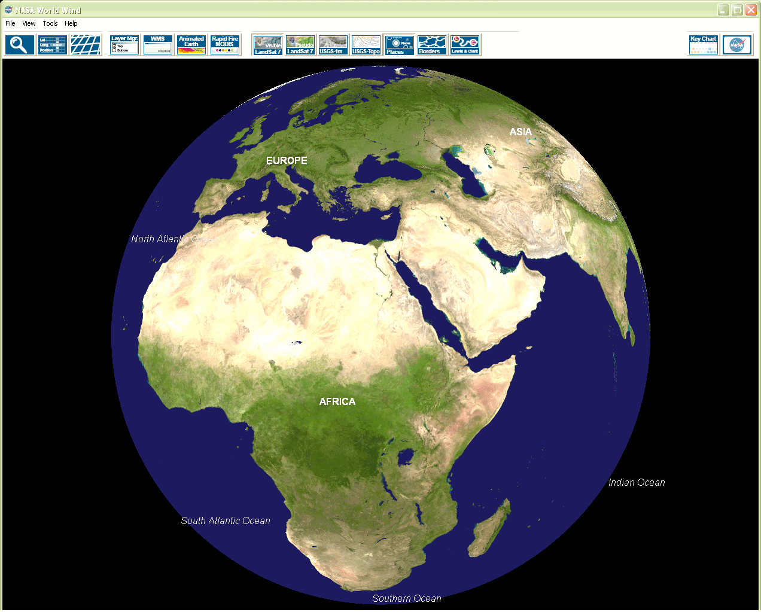Toggle the Places labels layer
The width and height of the screenshot is (761, 612).
pos(399,45)
